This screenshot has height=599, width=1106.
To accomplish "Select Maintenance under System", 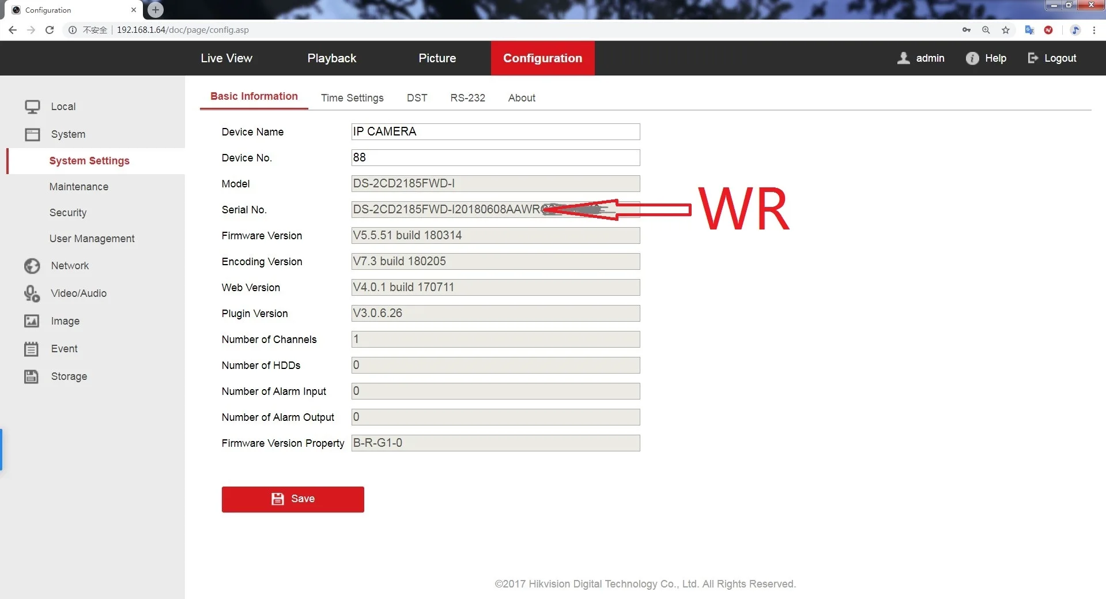I will [79, 187].
